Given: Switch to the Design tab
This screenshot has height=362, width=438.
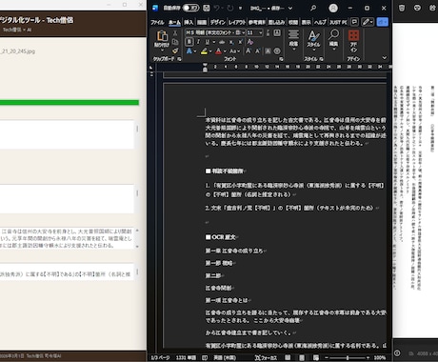Looking at the screenshot, I should point(218,22).
